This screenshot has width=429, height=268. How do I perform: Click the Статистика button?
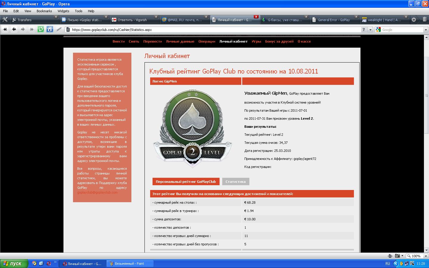pos(235,182)
